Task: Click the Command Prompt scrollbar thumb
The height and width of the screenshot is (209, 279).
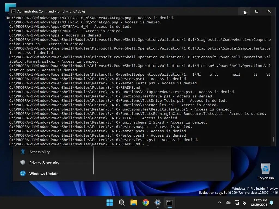Action: pyautogui.click(x=273, y=139)
